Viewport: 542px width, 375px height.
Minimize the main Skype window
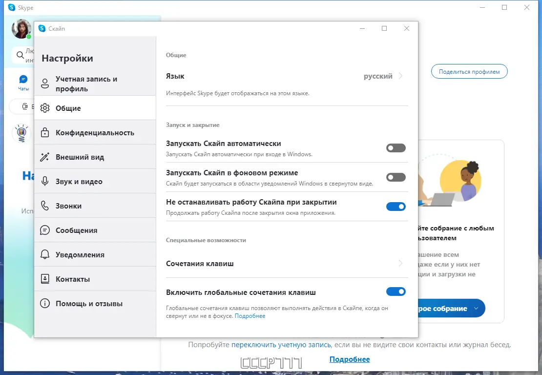pos(482,7)
